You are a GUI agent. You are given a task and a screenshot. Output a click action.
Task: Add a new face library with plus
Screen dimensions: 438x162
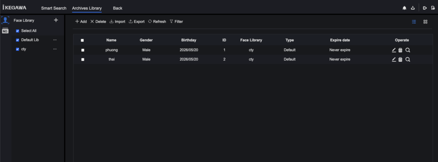(x=56, y=20)
